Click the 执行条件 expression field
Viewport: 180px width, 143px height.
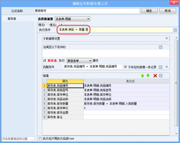(x=115, y=30)
